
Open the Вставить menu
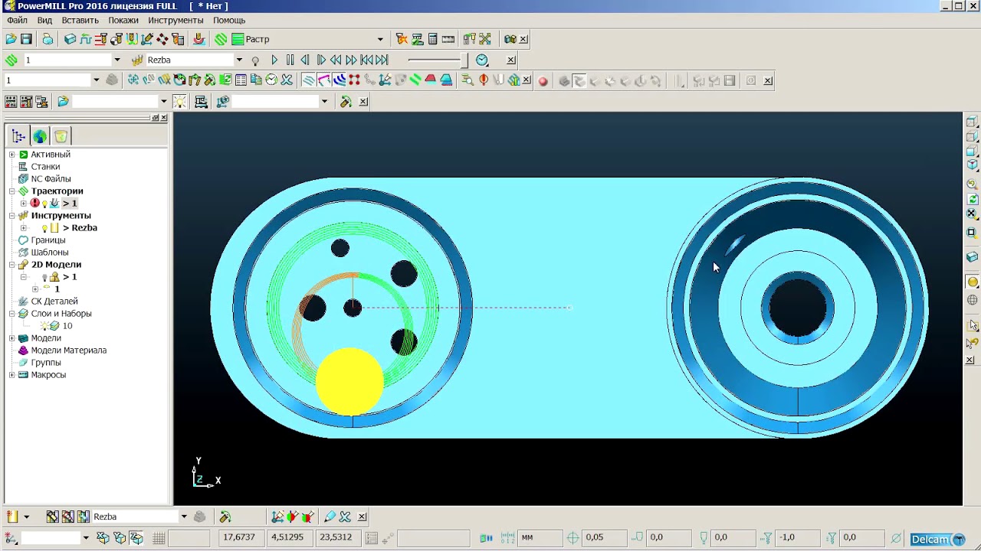pos(80,20)
